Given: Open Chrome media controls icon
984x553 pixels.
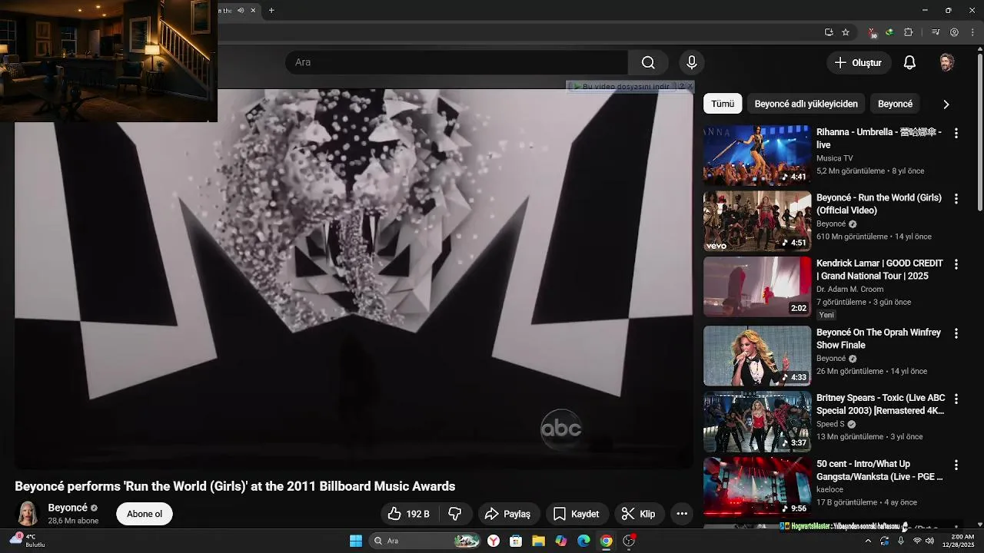Looking at the screenshot, I should 936,32.
